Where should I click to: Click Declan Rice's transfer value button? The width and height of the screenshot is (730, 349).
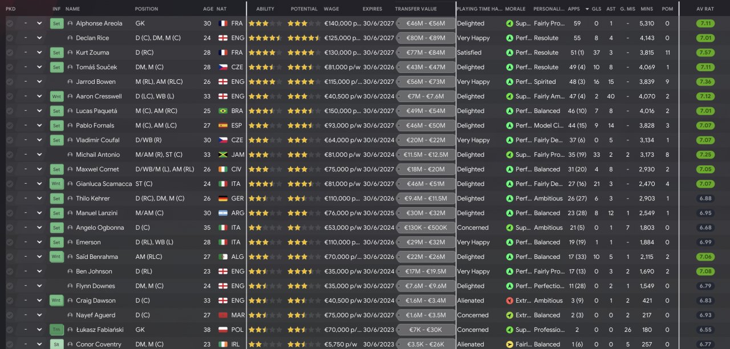click(425, 38)
